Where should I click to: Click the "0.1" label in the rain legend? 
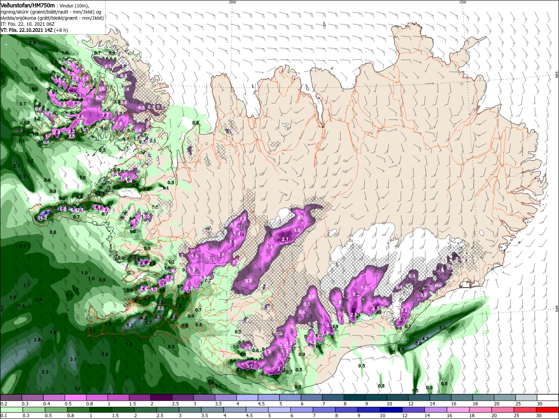pos(4,416)
